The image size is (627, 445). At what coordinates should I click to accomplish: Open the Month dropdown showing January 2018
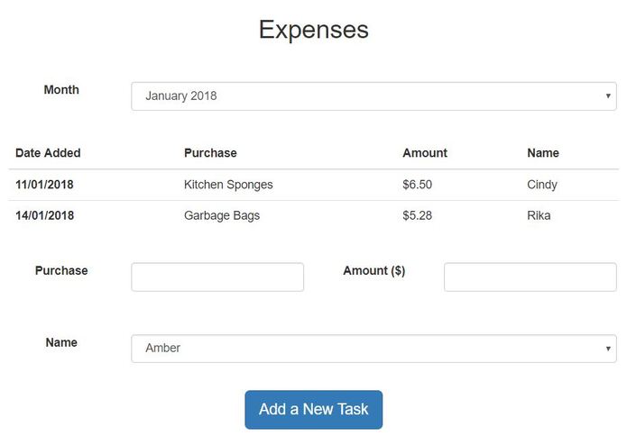coord(373,96)
